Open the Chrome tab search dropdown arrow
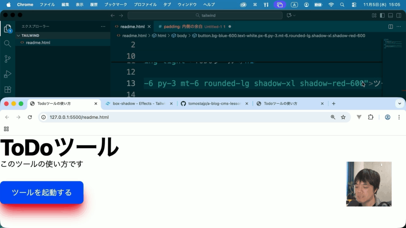 399,104
